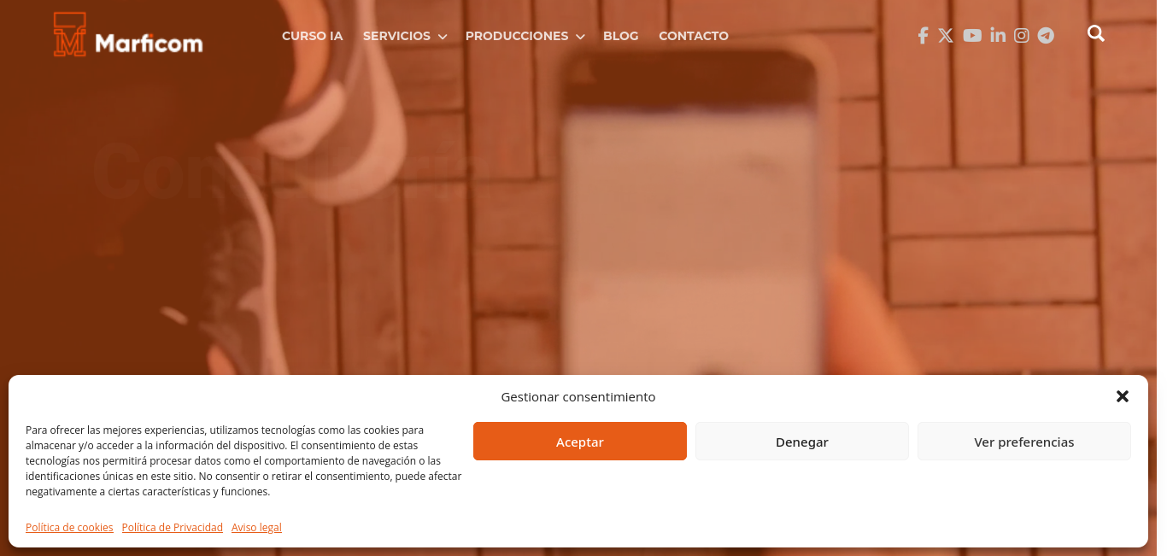Expand the Servicios dropdown chevron
The height and width of the screenshot is (556, 1167).
443,37
